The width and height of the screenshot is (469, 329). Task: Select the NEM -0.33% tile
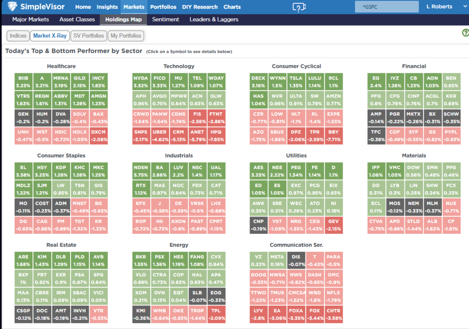(x=414, y=207)
